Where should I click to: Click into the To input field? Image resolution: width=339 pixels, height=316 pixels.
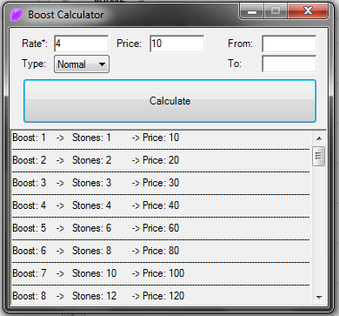289,64
